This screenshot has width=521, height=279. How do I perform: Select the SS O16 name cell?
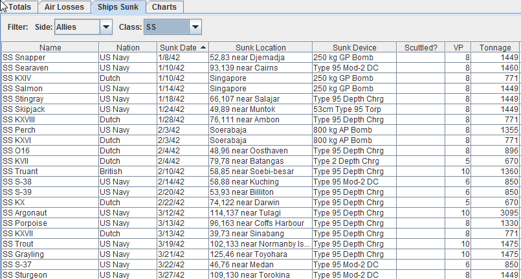pyautogui.click(x=50, y=151)
